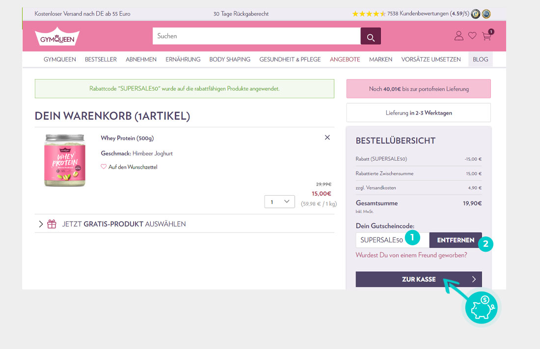Click the 4,90 € shipping cost value

pos(475,188)
